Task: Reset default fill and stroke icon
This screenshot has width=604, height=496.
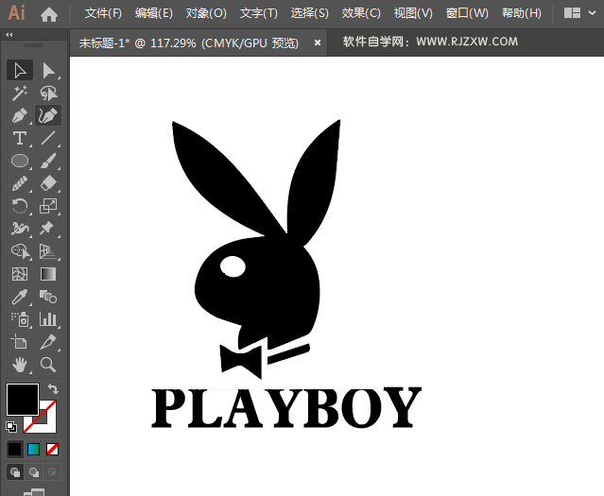Action: pos(11,427)
